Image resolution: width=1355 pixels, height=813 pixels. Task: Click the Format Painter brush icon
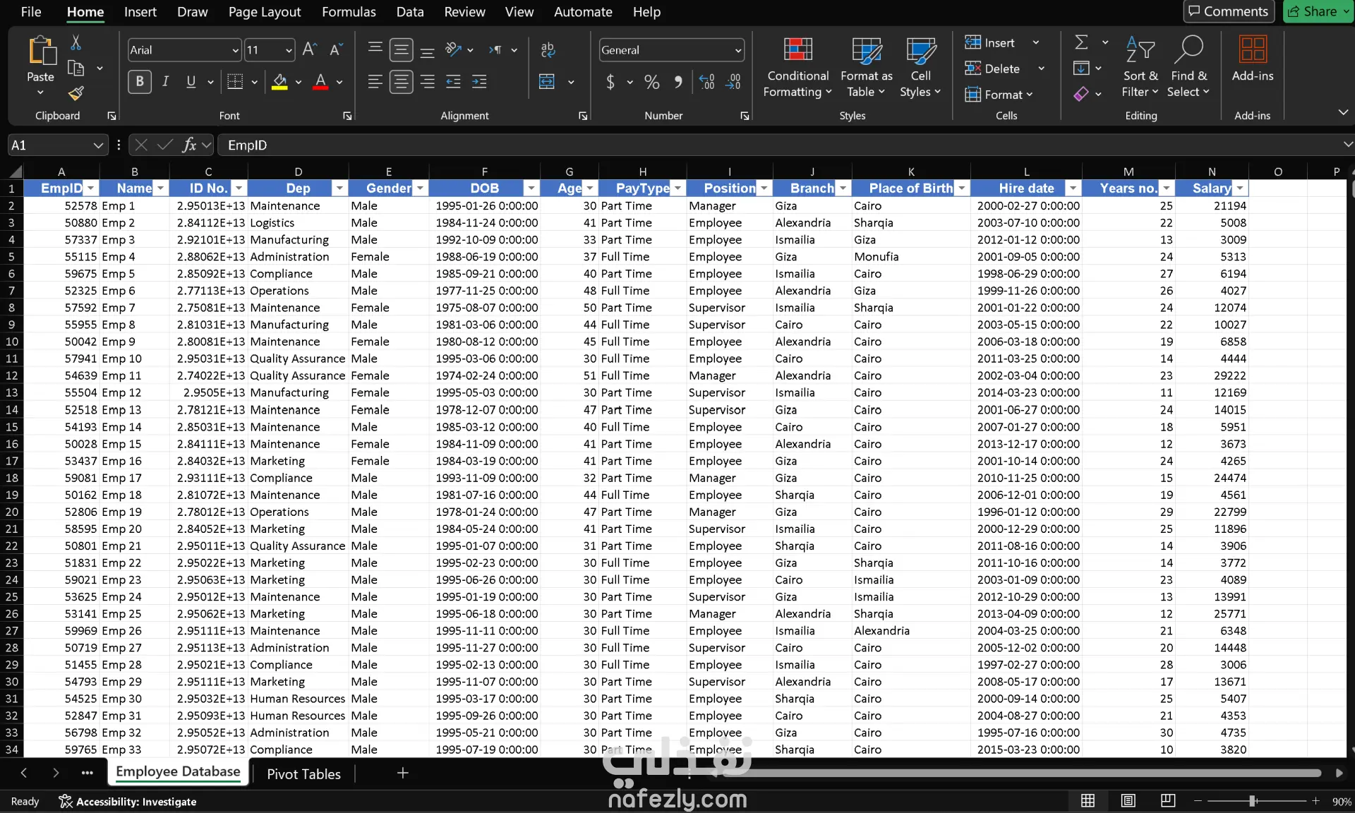click(x=76, y=92)
